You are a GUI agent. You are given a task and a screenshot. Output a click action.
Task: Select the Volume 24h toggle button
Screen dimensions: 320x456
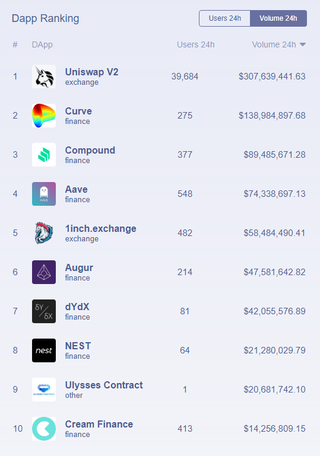[x=278, y=18]
